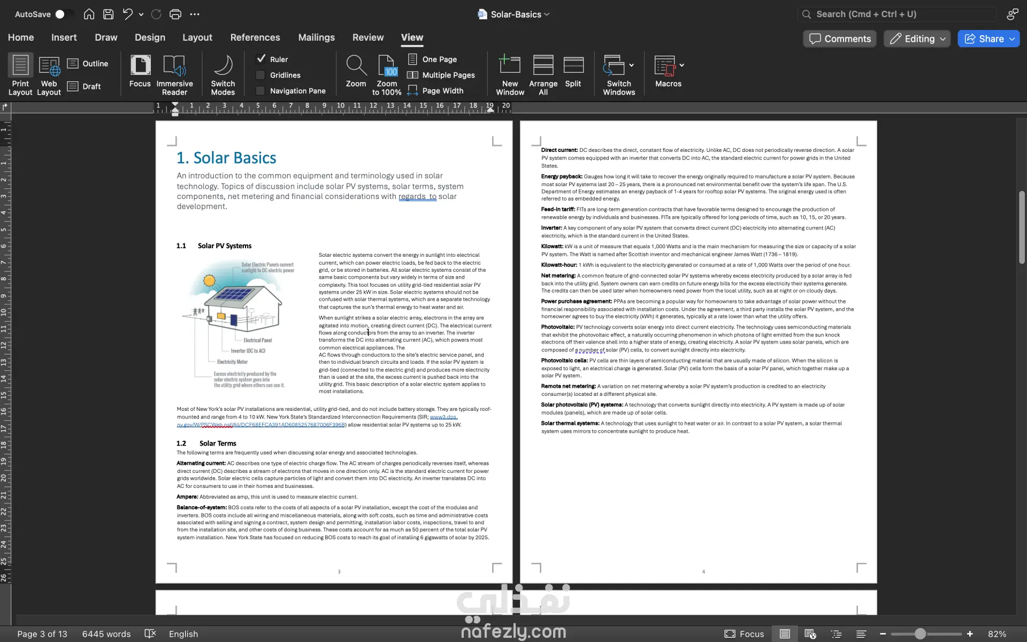The width and height of the screenshot is (1027, 642).
Task: Click the zoom slider in status bar
Action: tap(920, 634)
